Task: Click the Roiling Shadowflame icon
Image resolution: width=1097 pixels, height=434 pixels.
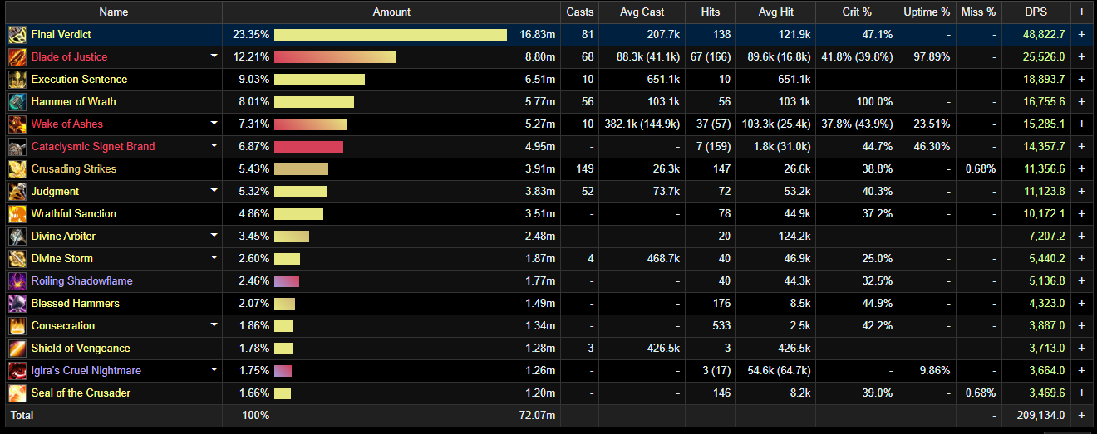Action: [x=17, y=281]
